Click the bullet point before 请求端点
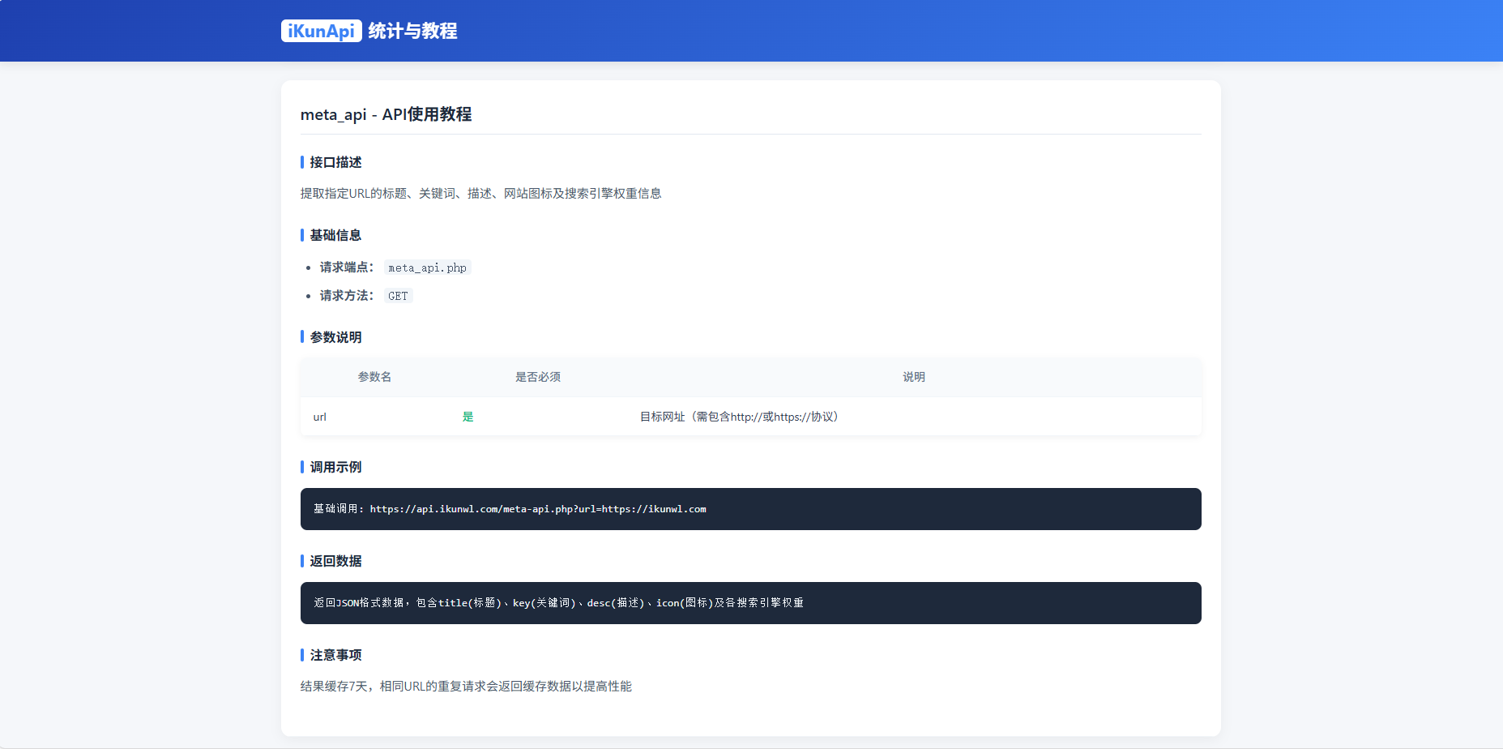The height and width of the screenshot is (749, 1503). [x=309, y=267]
